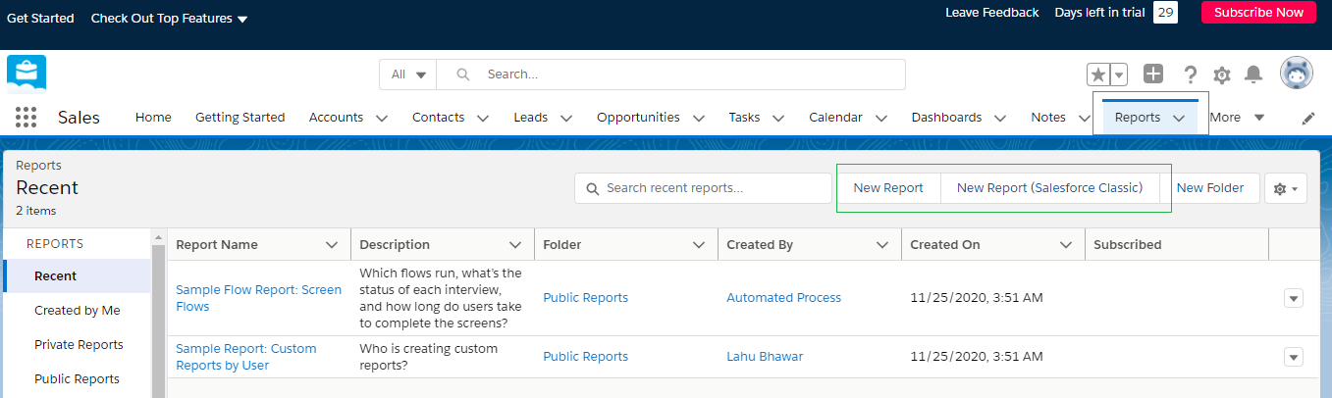Open the Lahu Bhawar creator link
This screenshot has width=1332, height=398.
(x=765, y=357)
